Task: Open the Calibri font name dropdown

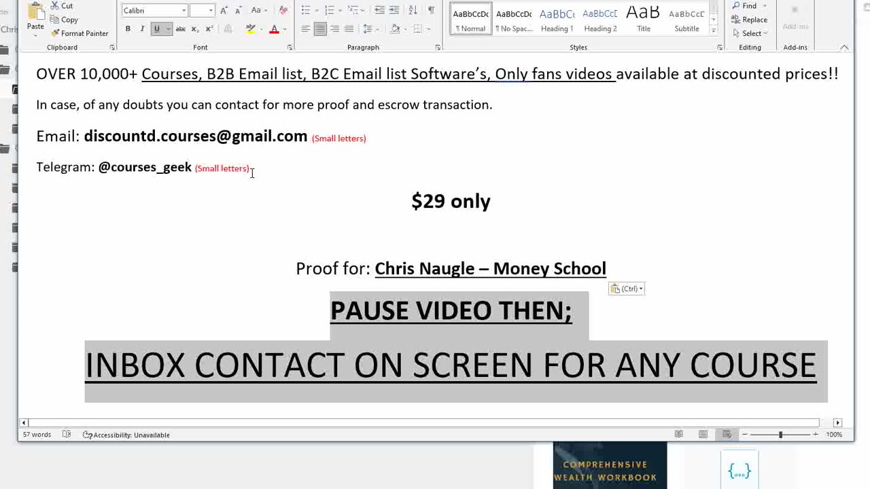Action: click(x=184, y=10)
